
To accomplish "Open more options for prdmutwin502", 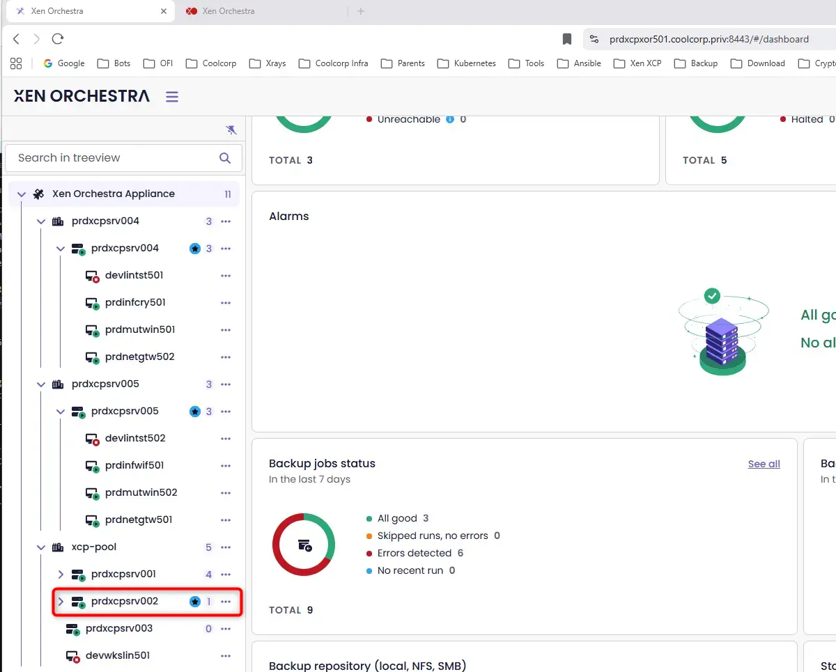I will point(226,493).
